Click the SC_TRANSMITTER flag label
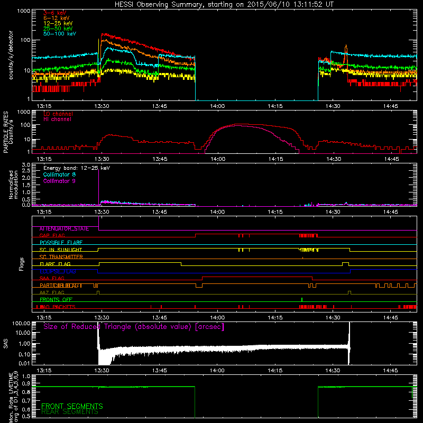Image resolution: width=423 pixels, height=423 pixels. [61, 257]
